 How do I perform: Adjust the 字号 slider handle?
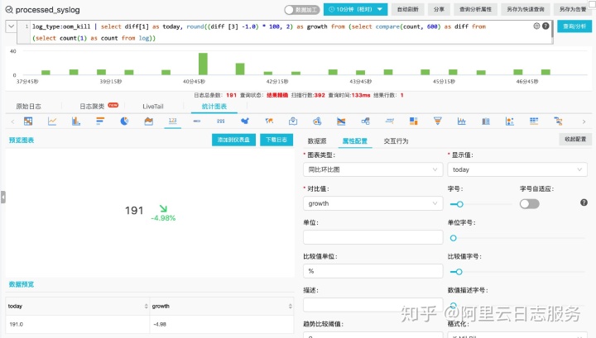(459, 204)
